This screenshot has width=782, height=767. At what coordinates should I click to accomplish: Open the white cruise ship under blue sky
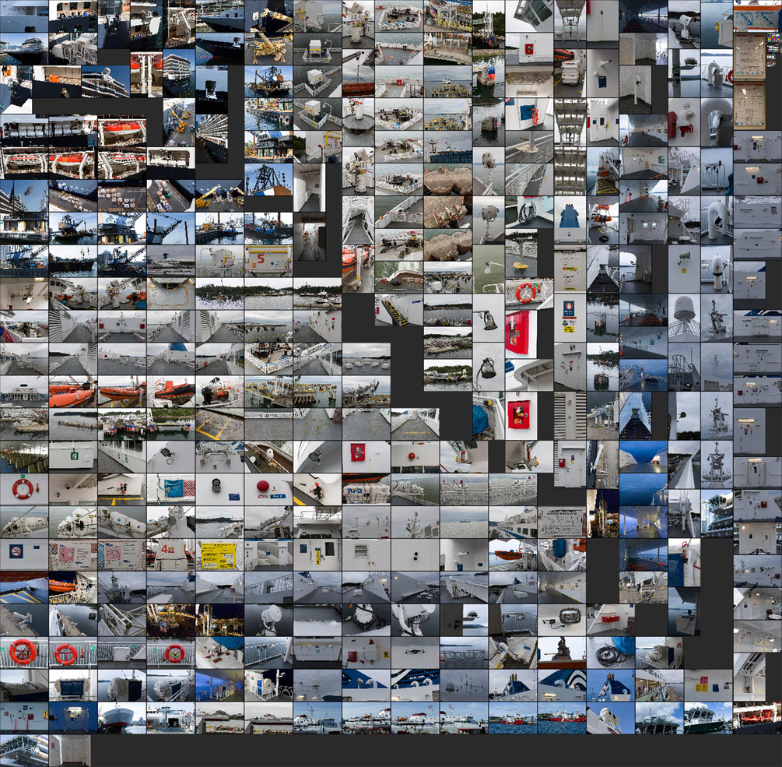[24, 48]
